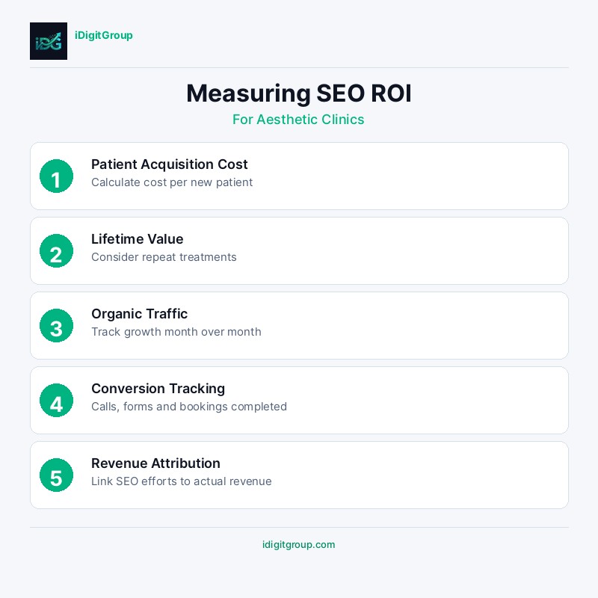
Task: Open the Patient Acquisition Cost card
Action: click(x=299, y=176)
